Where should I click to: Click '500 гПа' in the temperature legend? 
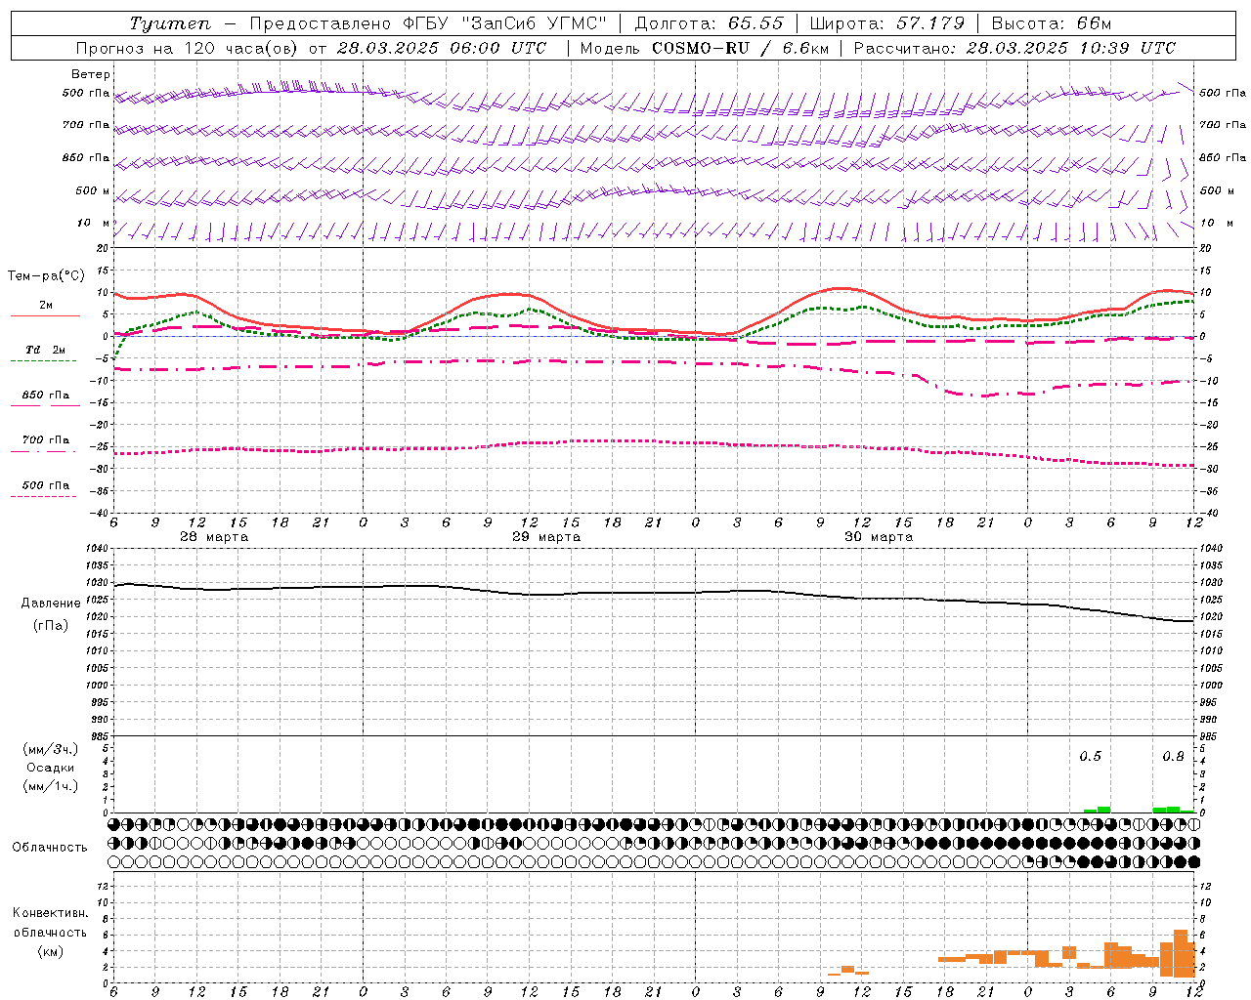pyautogui.click(x=46, y=484)
